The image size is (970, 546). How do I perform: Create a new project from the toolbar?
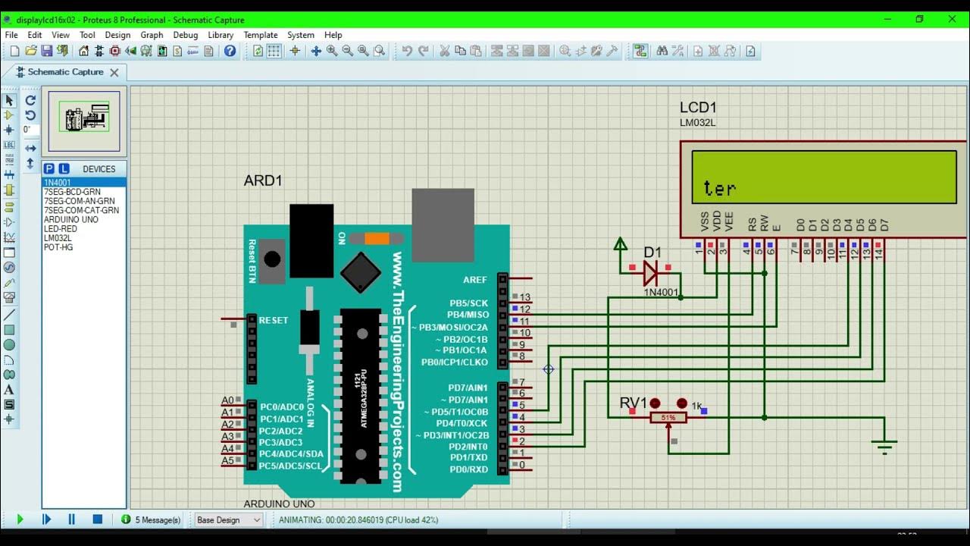coord(14,51)
